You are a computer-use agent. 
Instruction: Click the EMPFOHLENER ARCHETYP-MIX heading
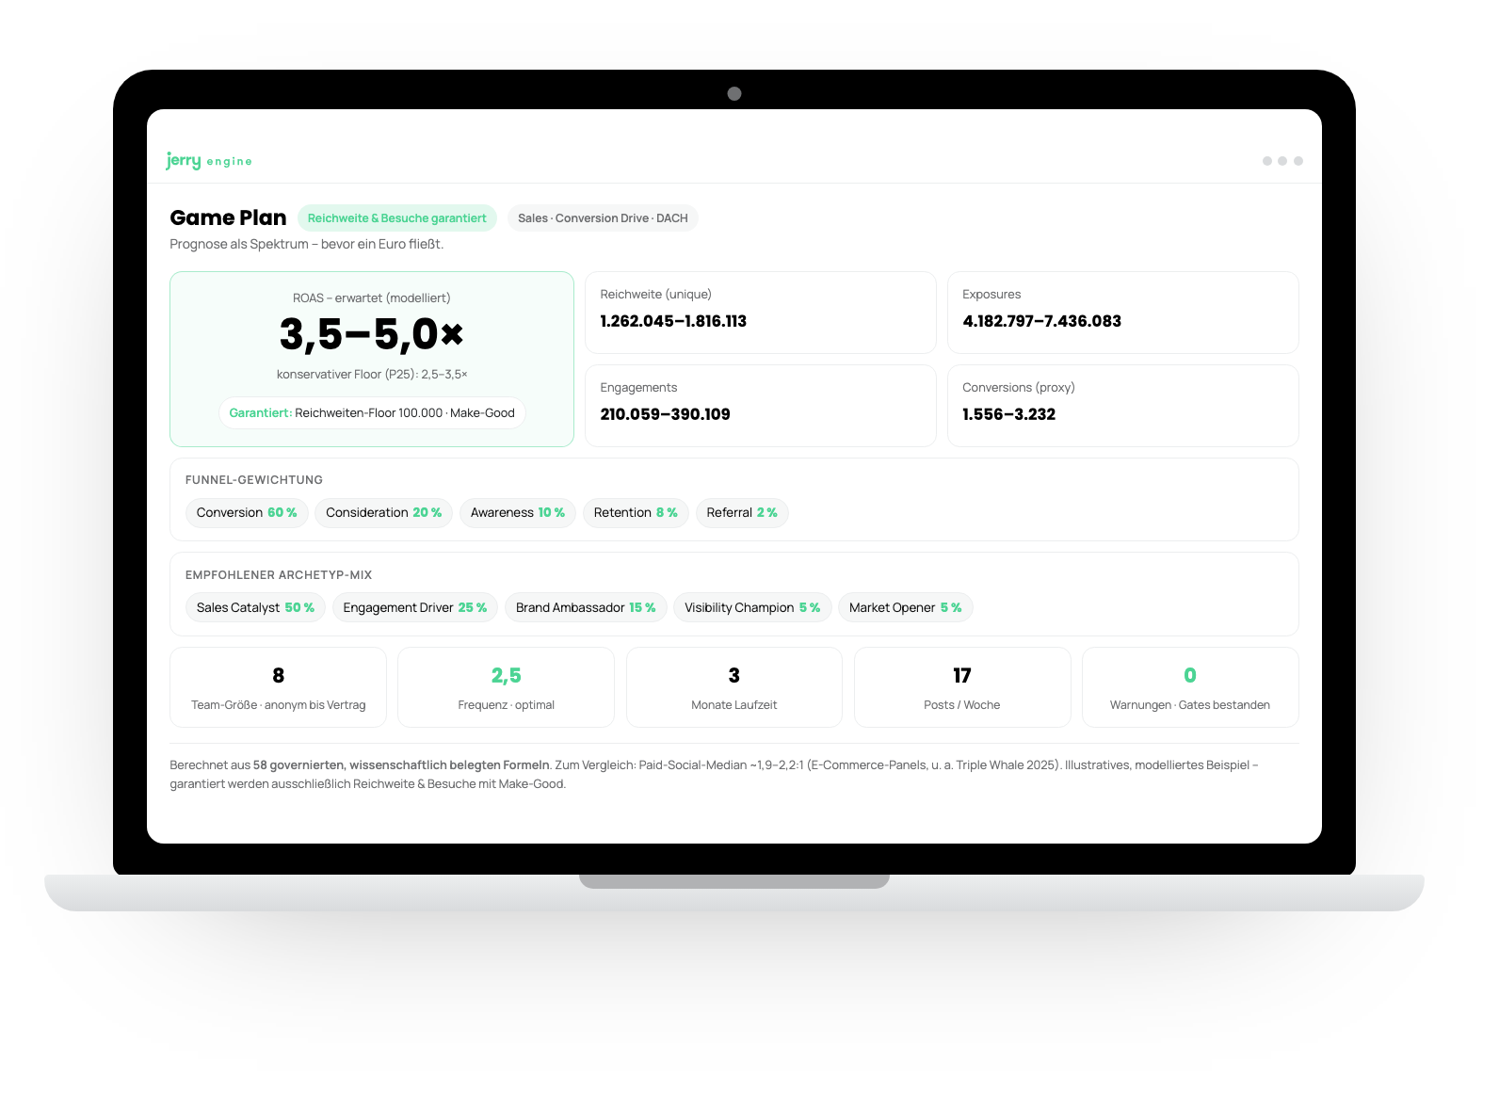point(279,575)
